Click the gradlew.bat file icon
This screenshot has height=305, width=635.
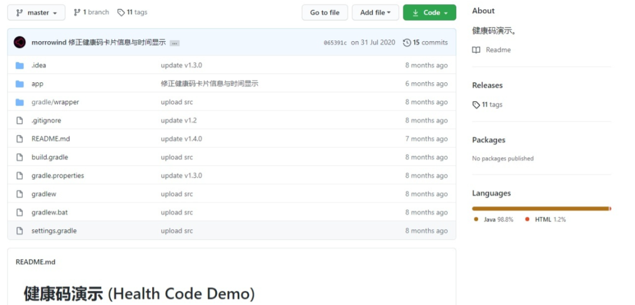click(x=19, y=212)
